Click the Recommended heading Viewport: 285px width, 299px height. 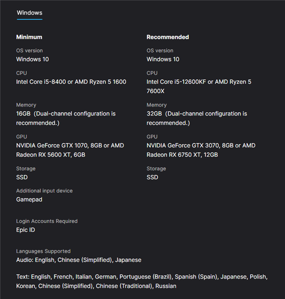(x=168, y=37)
